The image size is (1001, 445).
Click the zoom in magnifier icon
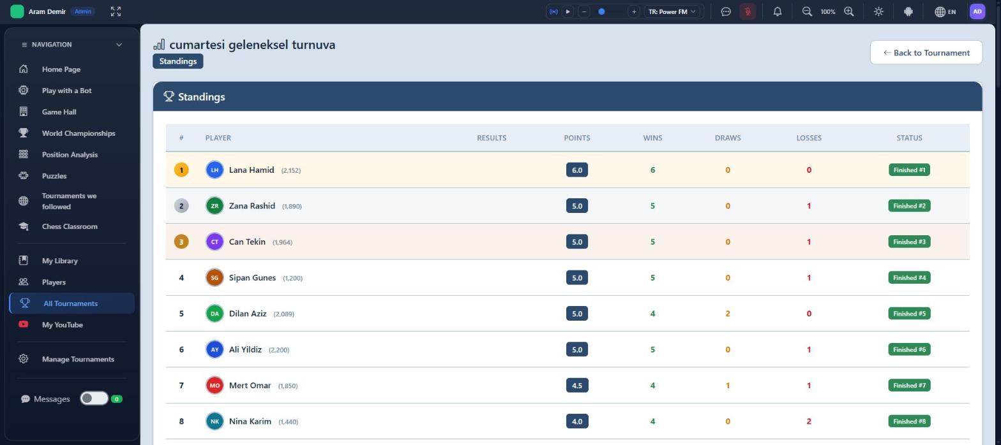click(849, 11)
